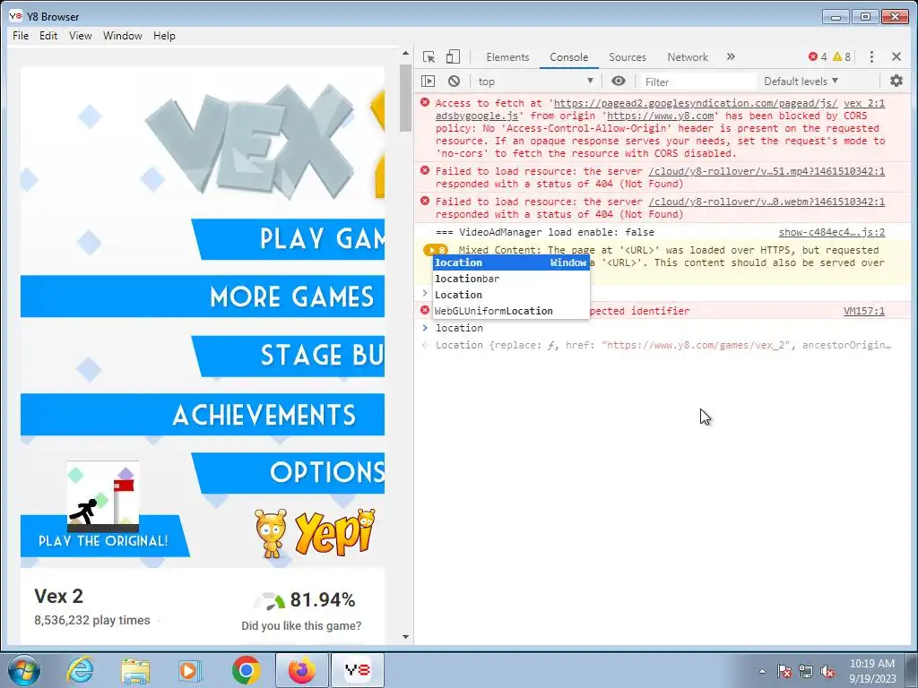Open the Default levels dropdown
Viewport: 918px width, 688px height.
(x=801, y=82)
